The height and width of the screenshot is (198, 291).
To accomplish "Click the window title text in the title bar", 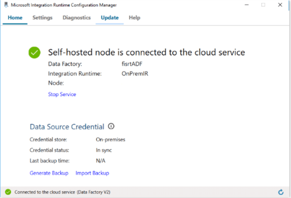I will click(x=64, y=5).
